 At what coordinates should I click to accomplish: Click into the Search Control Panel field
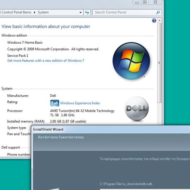tap(125, 12)
